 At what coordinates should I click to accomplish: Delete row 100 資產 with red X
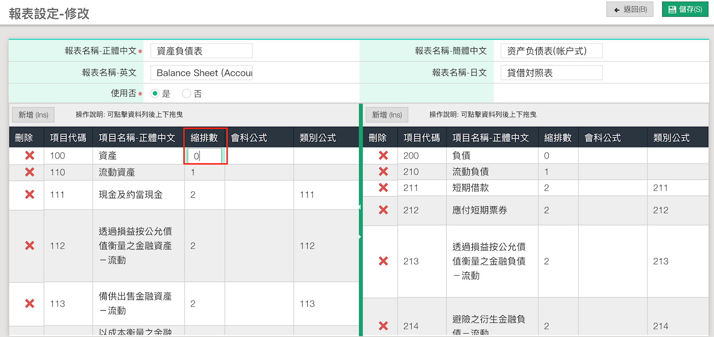[x=29, y=155]
